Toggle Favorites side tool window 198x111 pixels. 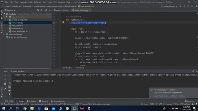2,92
